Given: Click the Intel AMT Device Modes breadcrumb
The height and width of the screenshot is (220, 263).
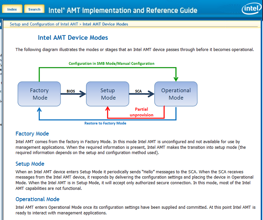Looking at the screenshot, I should (x=105, y=24).
